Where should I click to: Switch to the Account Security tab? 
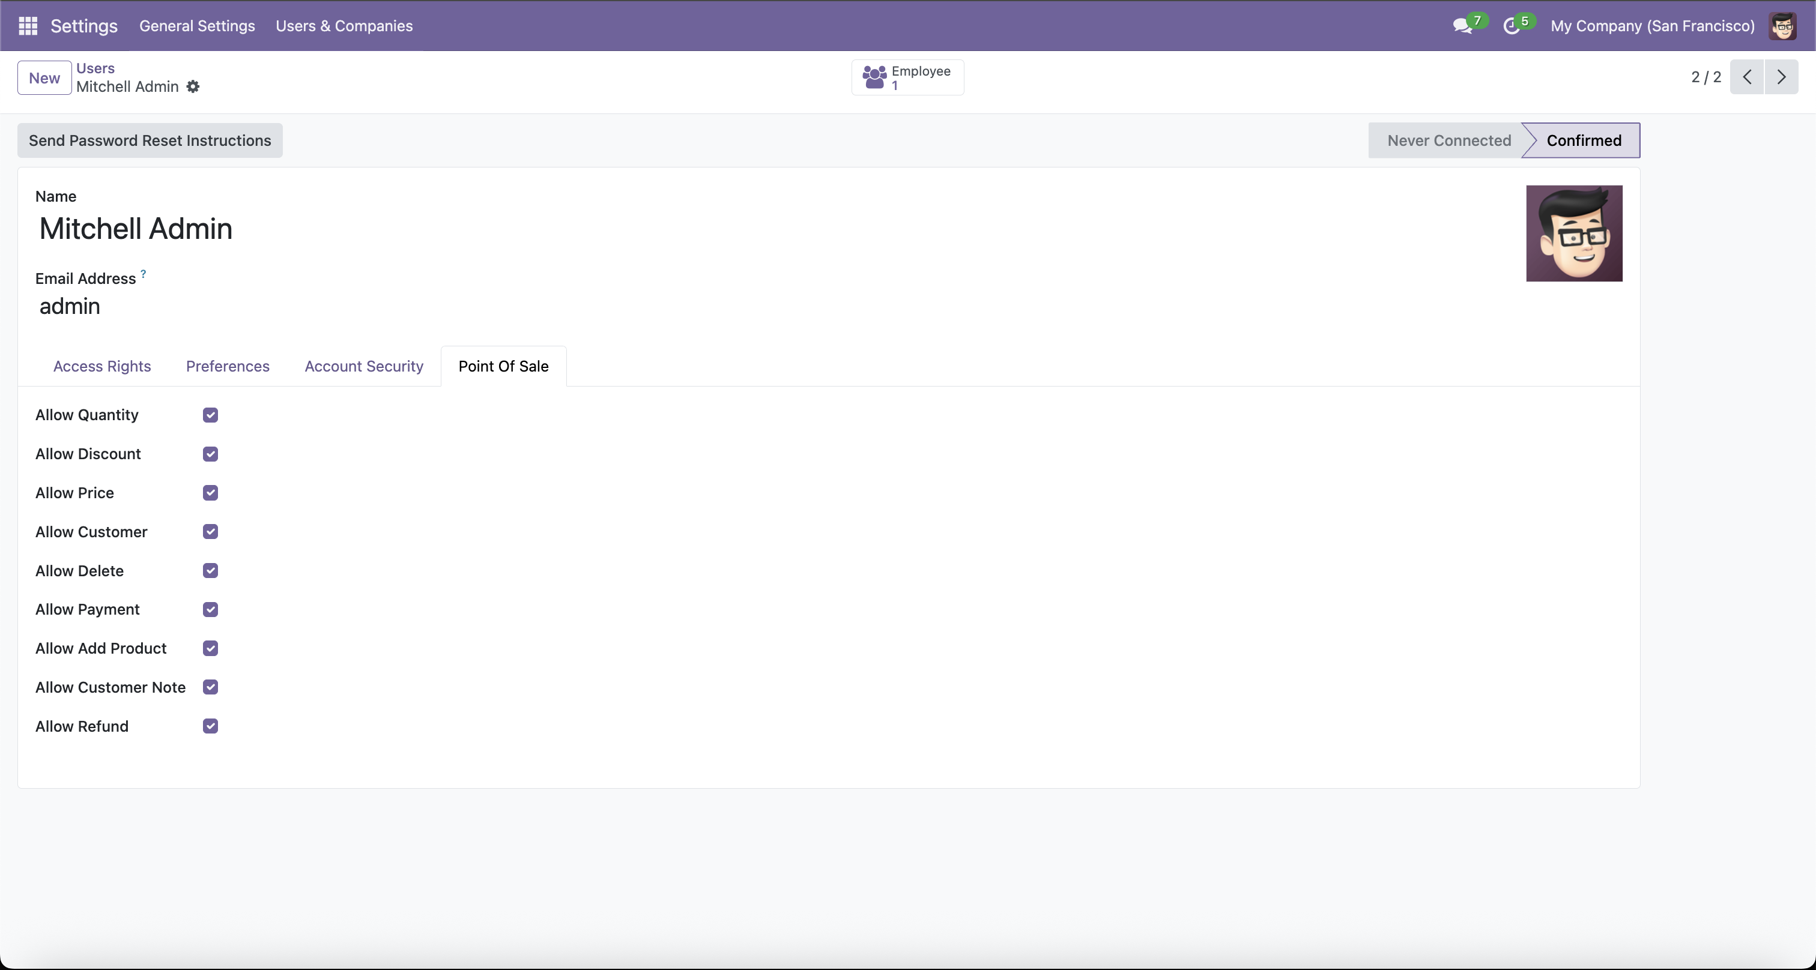pyautogui.click(x=364, y=366)
